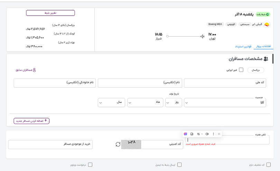Close the floating toolbar with X
This screenshot has width=280, height=171.
[219, 134]
